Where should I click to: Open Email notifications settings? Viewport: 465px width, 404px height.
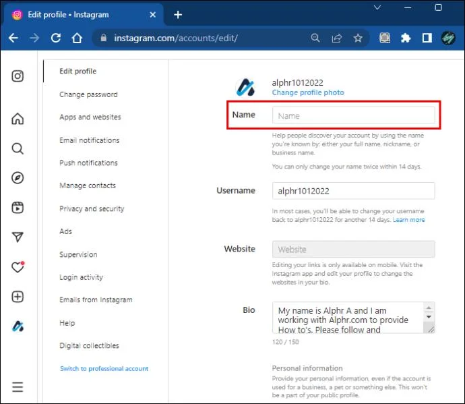(x=89, y=140)
